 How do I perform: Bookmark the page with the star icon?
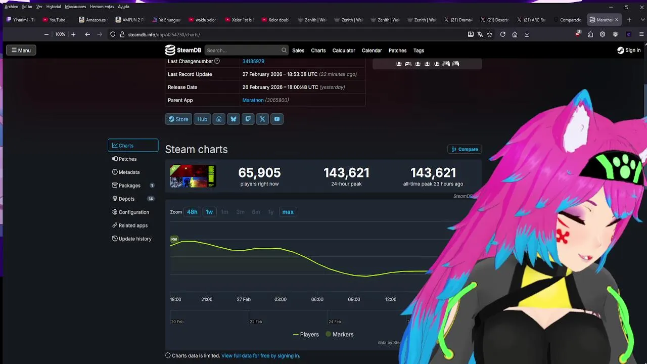(489, 34)
